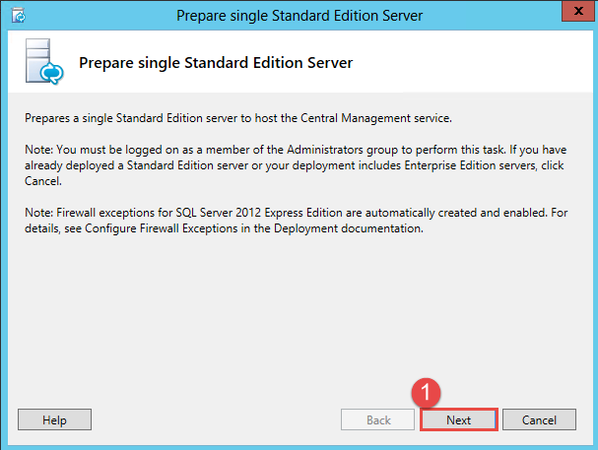This screenshot has width=598, height=450.
Task: Proceed by clicking the Next button
Action: (458, 420)
